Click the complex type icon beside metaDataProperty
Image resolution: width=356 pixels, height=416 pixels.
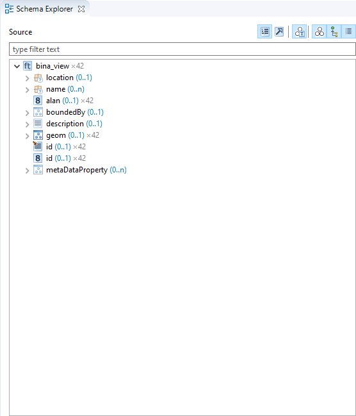pyautogui.click(x=38, y=170)
